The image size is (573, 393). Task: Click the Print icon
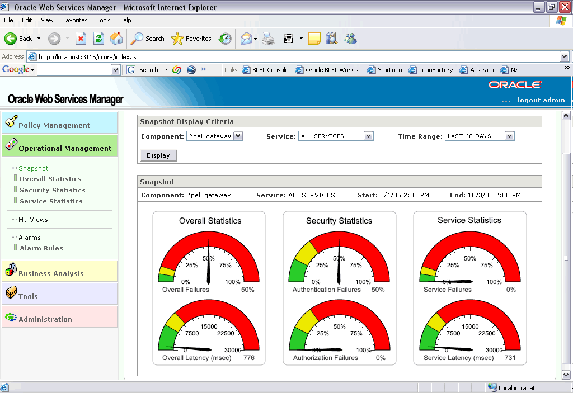point(268,39)
